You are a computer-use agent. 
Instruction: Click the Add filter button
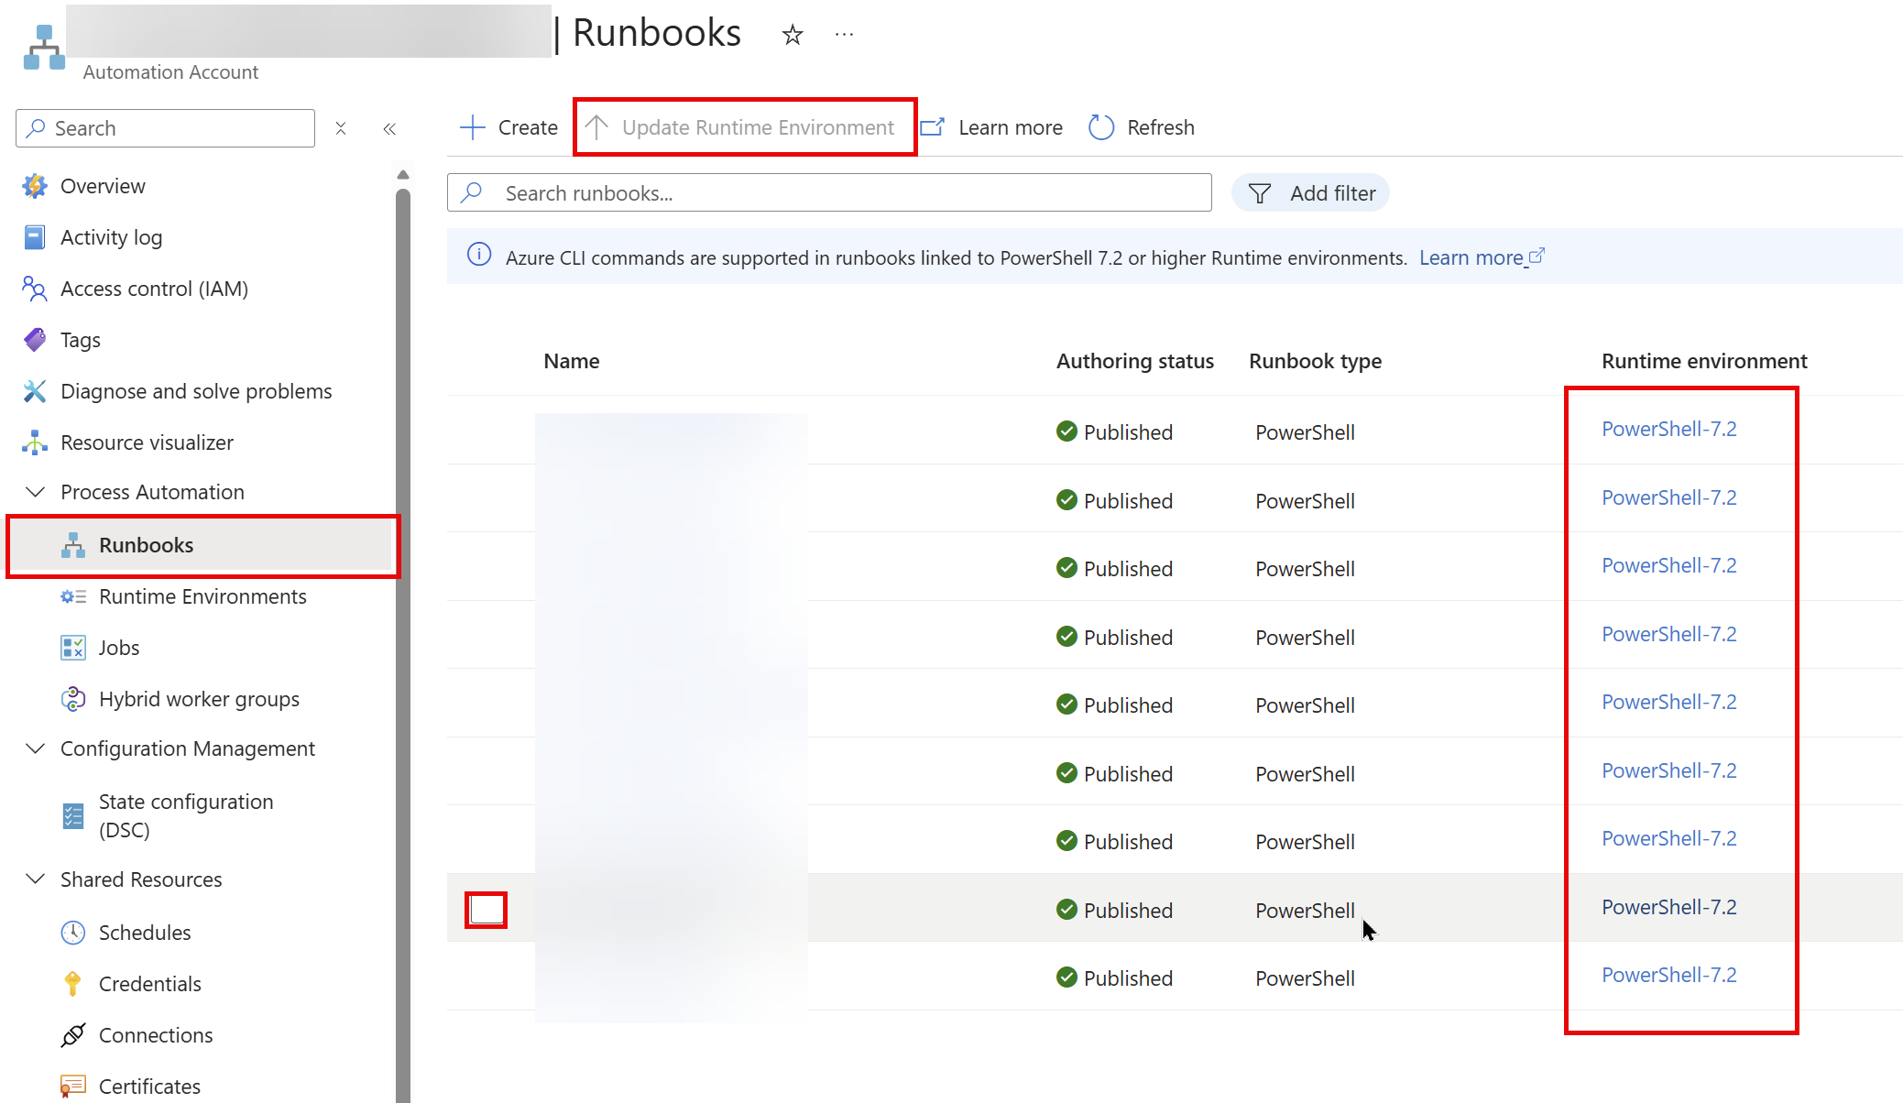click(x=1311, y=193)
